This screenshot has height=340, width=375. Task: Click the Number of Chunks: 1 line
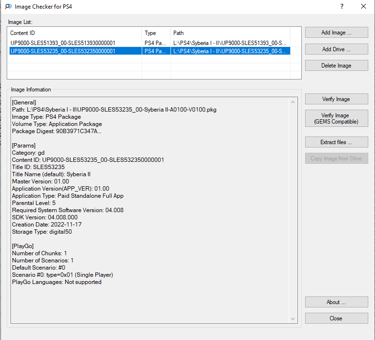click(x=39, y=253)
